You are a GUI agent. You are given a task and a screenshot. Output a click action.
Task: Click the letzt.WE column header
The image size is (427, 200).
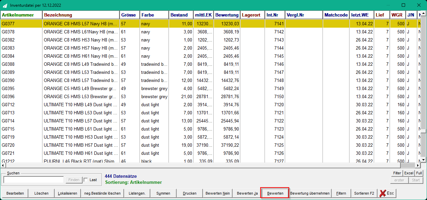pyautogui.click(x=362, y=15)
